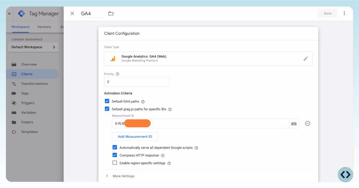This screenshot has width=359, height=188.
Task: Click the Clients sidebar icon
Action: pos(14,74)
